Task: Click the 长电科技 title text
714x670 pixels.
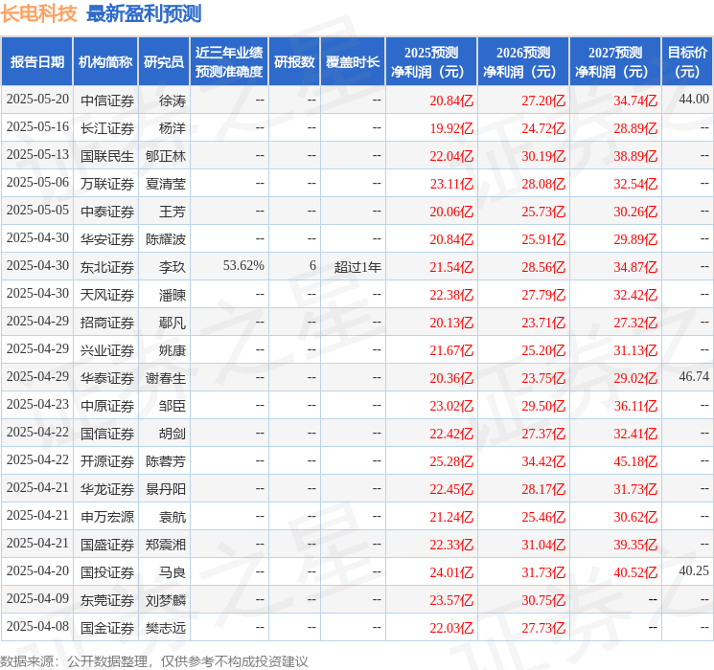Action: coord(38,13)
